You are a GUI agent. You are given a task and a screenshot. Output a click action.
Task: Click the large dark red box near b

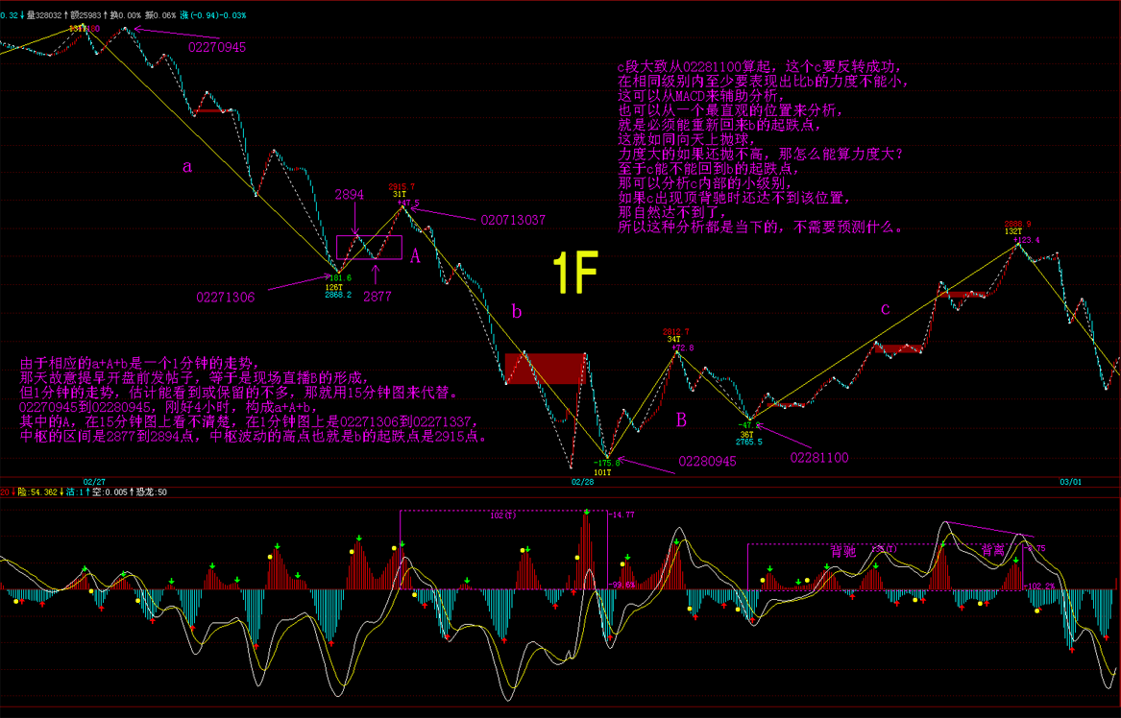(x=545, y=369)
